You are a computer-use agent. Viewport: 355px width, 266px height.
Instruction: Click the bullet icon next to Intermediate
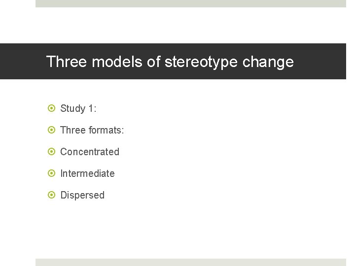tap(52, 173)
